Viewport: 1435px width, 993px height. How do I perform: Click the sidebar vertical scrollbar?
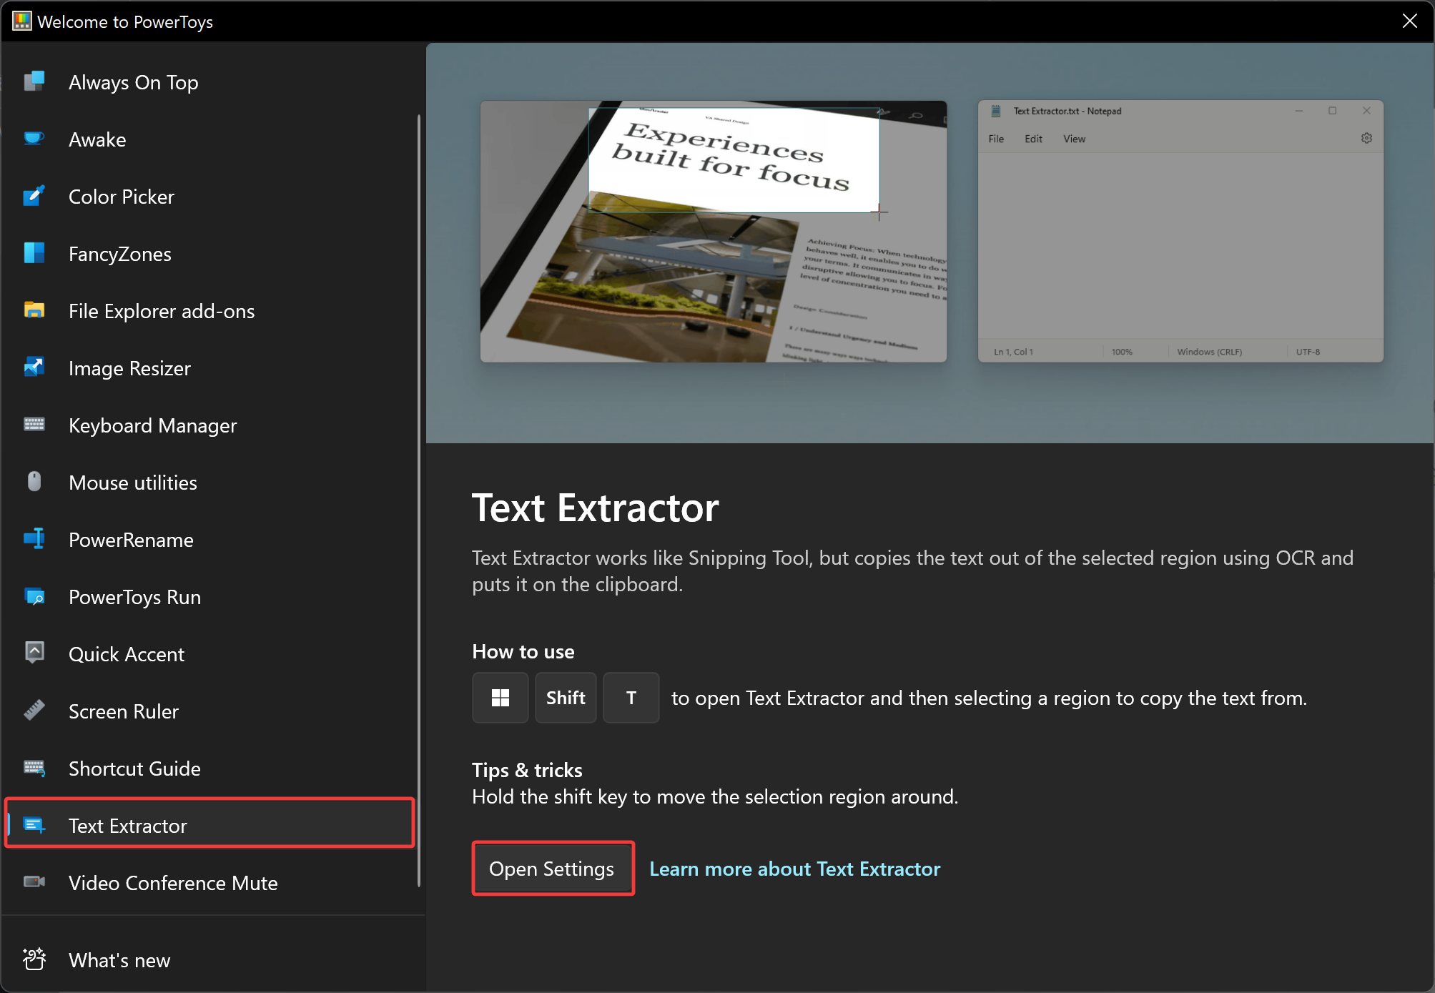point(418,500)
